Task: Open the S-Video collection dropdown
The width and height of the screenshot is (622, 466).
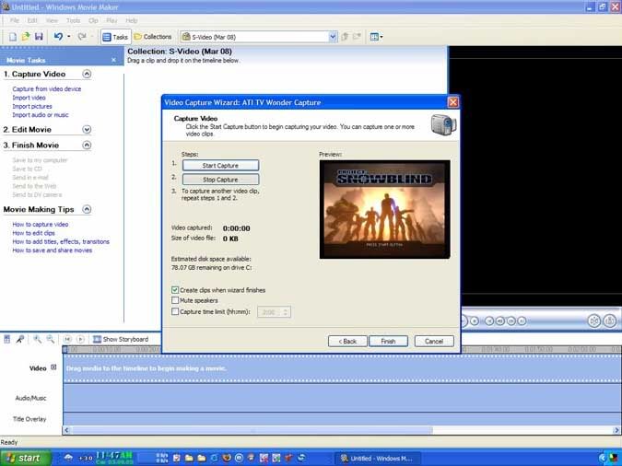Action: pyautogui.click(x=333, y=37)
